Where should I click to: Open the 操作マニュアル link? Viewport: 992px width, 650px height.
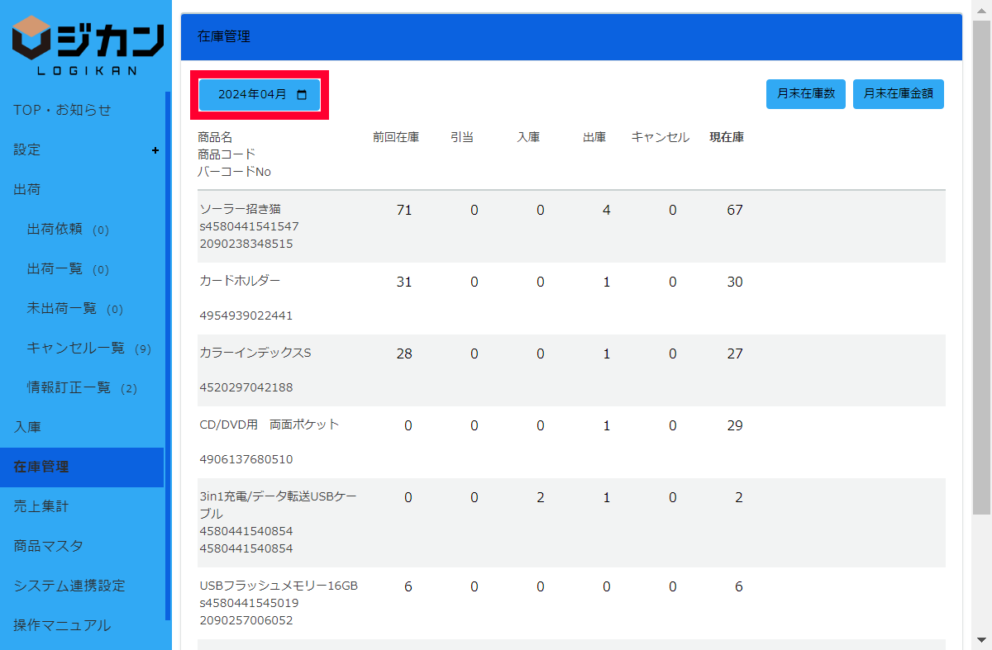pos(62,625)
